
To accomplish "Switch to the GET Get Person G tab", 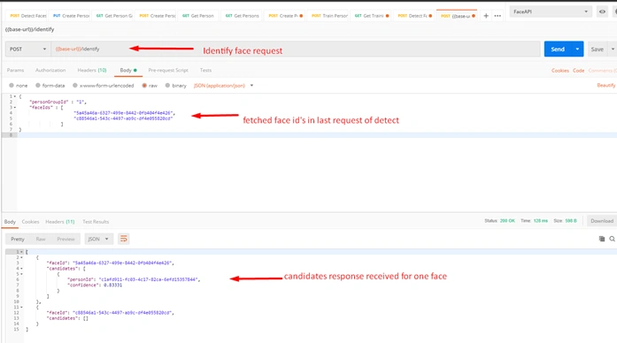I will [114, 16].
